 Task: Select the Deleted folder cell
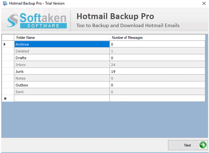pos(62,51)
